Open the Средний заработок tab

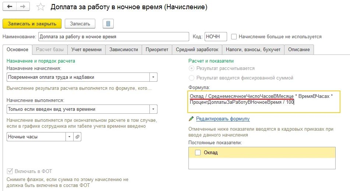click(x=197, y=50)
